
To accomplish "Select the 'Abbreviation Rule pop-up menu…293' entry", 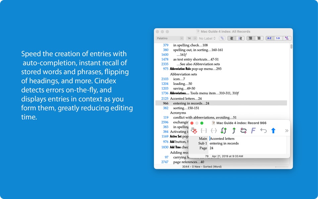I will pos(195,69).
